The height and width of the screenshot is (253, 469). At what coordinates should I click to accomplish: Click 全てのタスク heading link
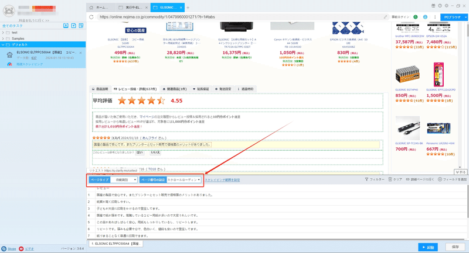click(12, 26)
